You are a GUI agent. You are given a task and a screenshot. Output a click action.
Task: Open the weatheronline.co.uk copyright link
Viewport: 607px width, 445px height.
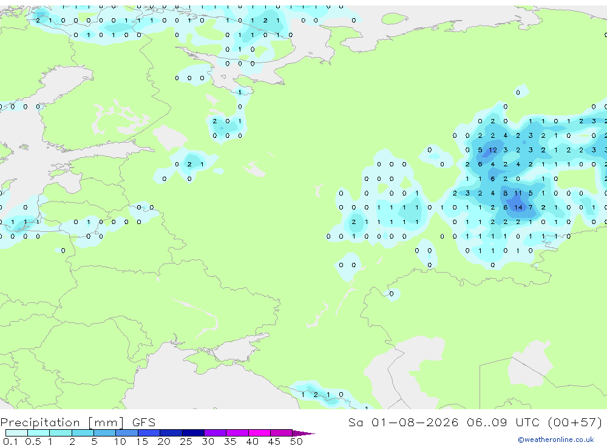[x=556, y=440]
